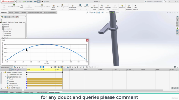
Task: Open the Move Component dropdown arrow
Action: pyautogui.click(x=62, y=10)
